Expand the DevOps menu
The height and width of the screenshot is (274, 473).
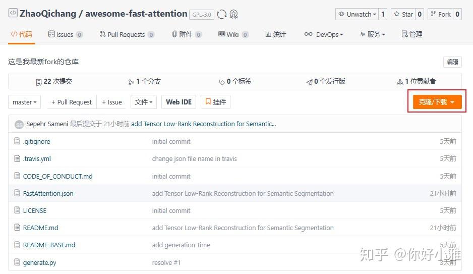[x=324, y=34]
